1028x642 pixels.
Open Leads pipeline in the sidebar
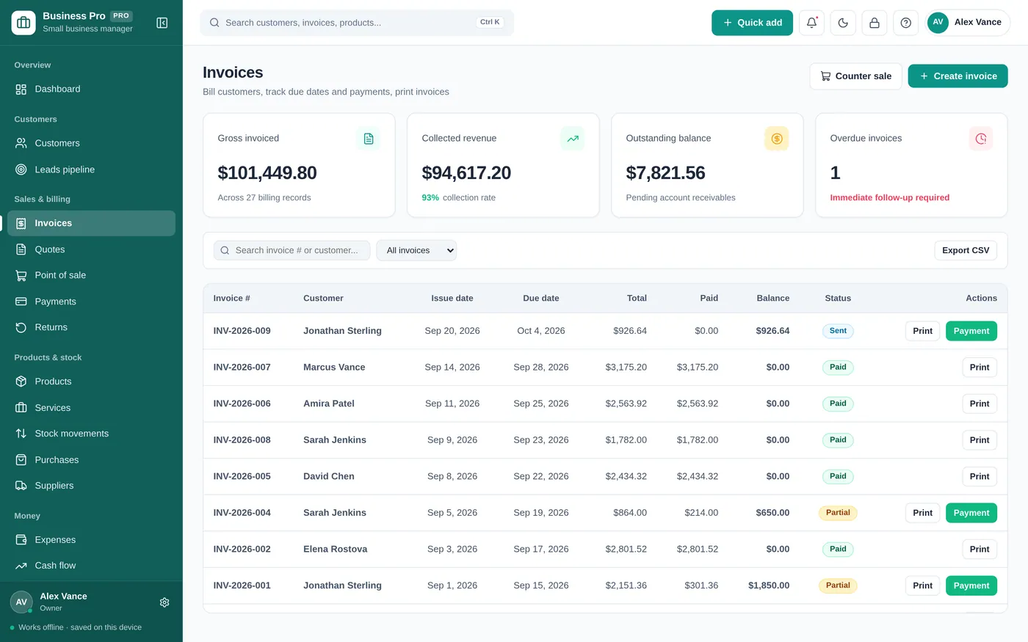91,169
